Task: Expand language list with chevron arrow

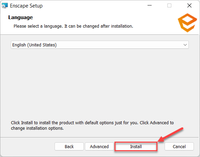Action: point(185,45)
